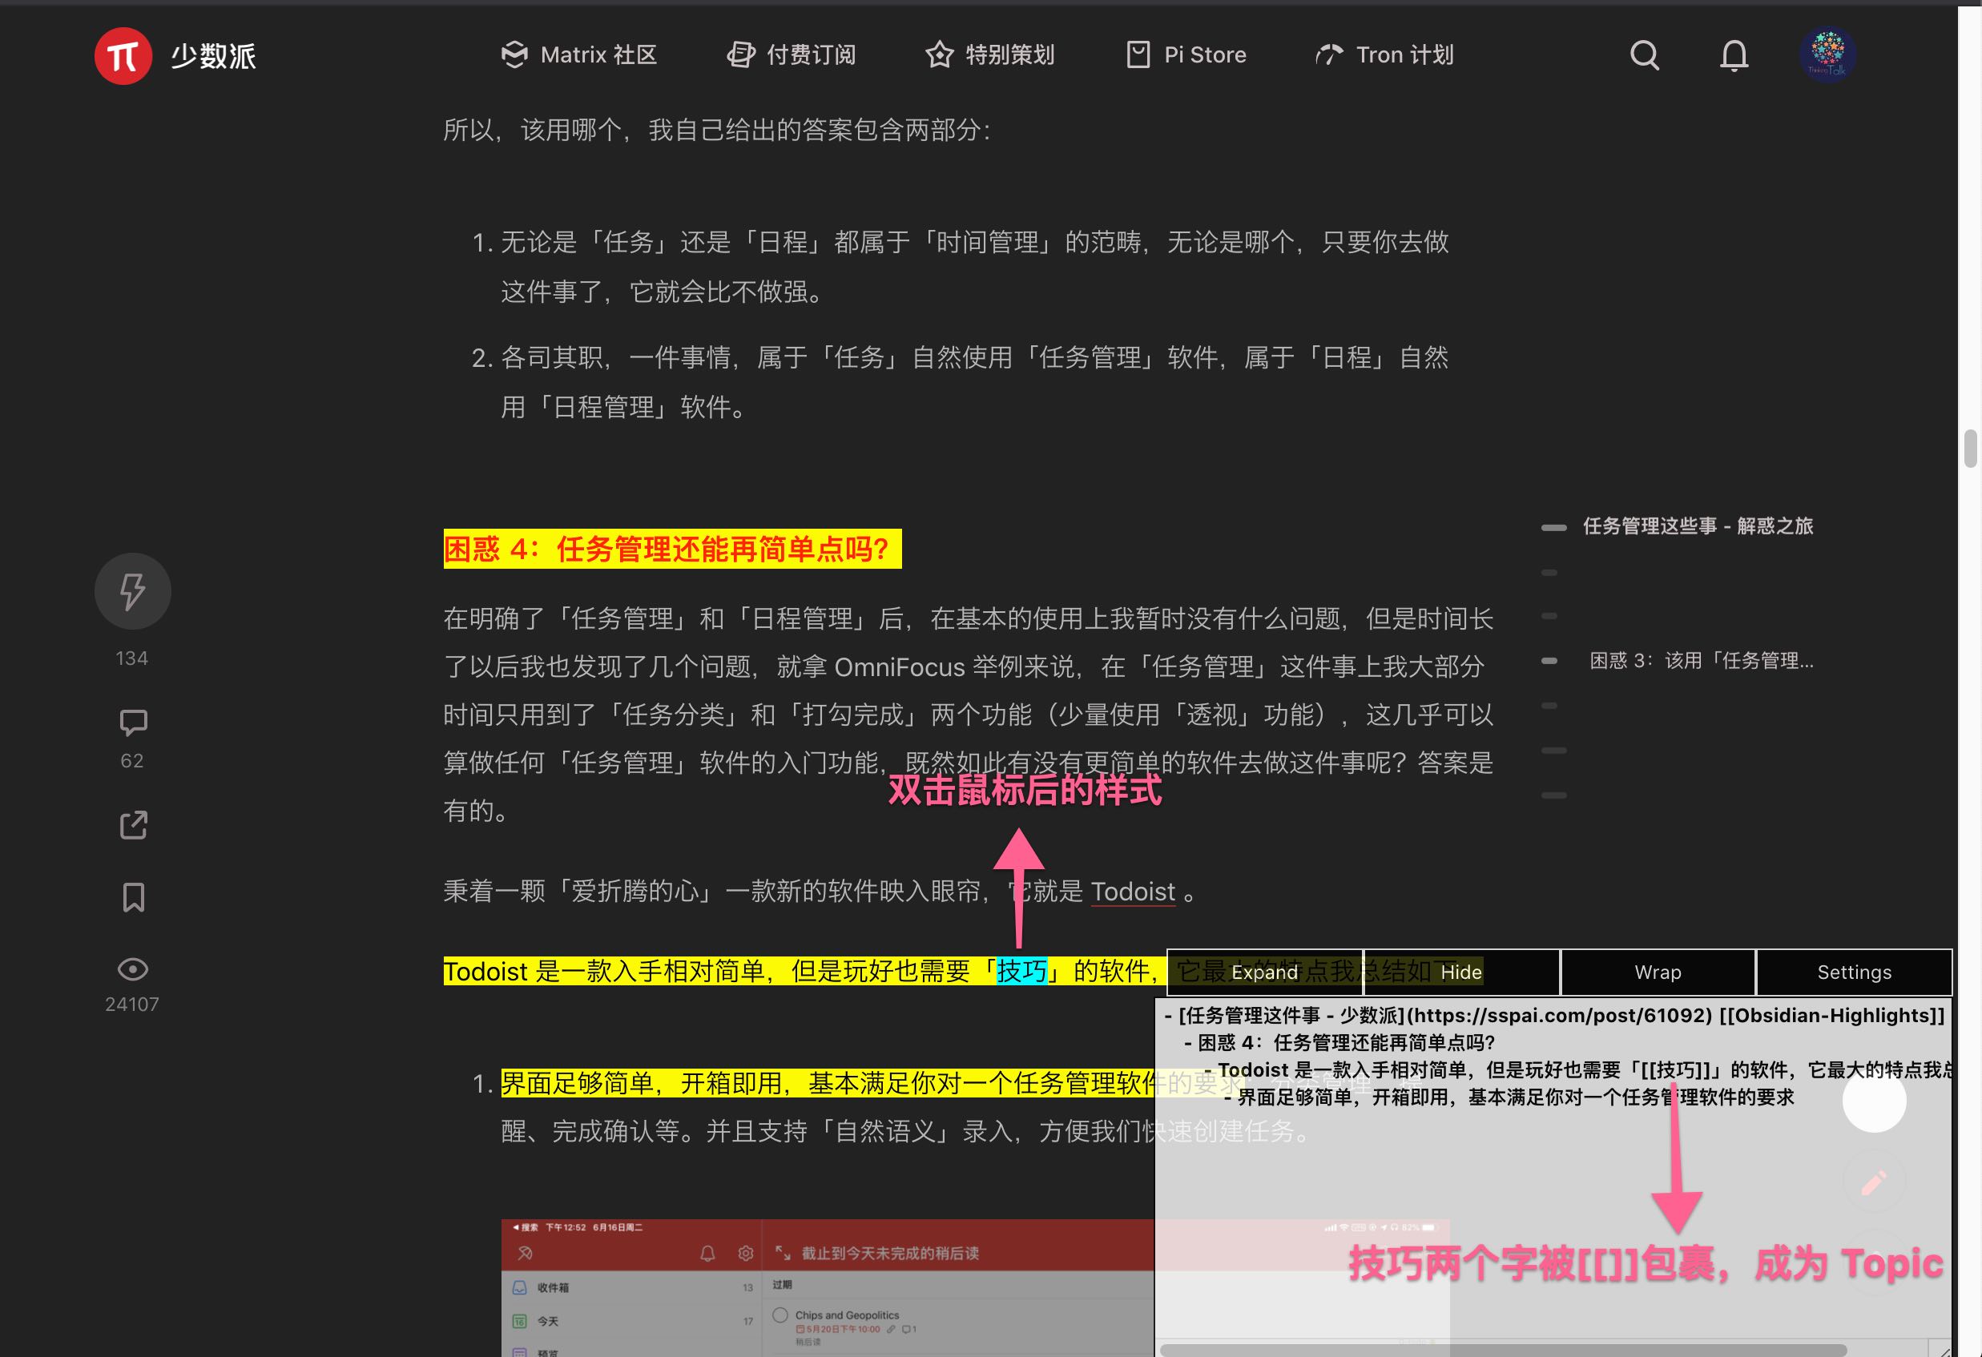Viewport: 1982px width, 1357px height.
Task: Open the notifications bell
Action: click(1733, 55)
